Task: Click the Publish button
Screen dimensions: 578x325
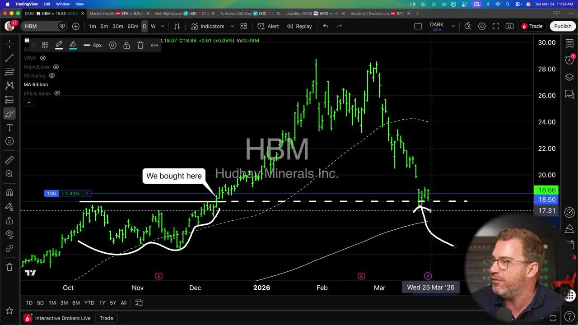Action: tap(563, 26)
